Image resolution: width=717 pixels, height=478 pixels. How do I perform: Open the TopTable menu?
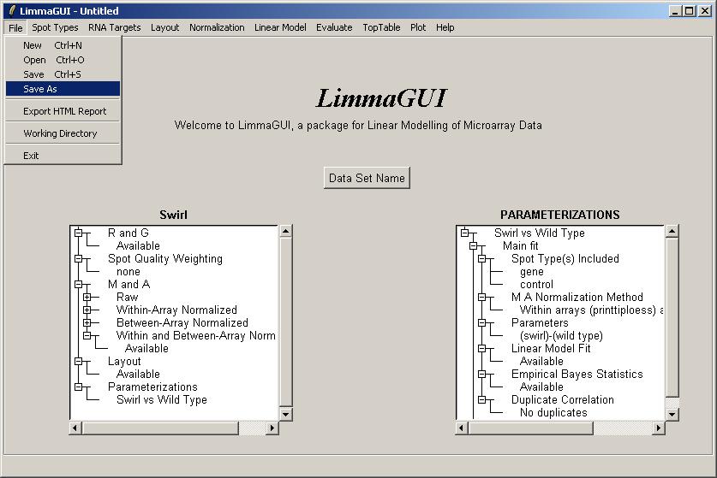coord(381,27)
